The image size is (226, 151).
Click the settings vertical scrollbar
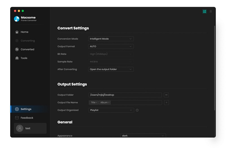click(x=214, y=68)
